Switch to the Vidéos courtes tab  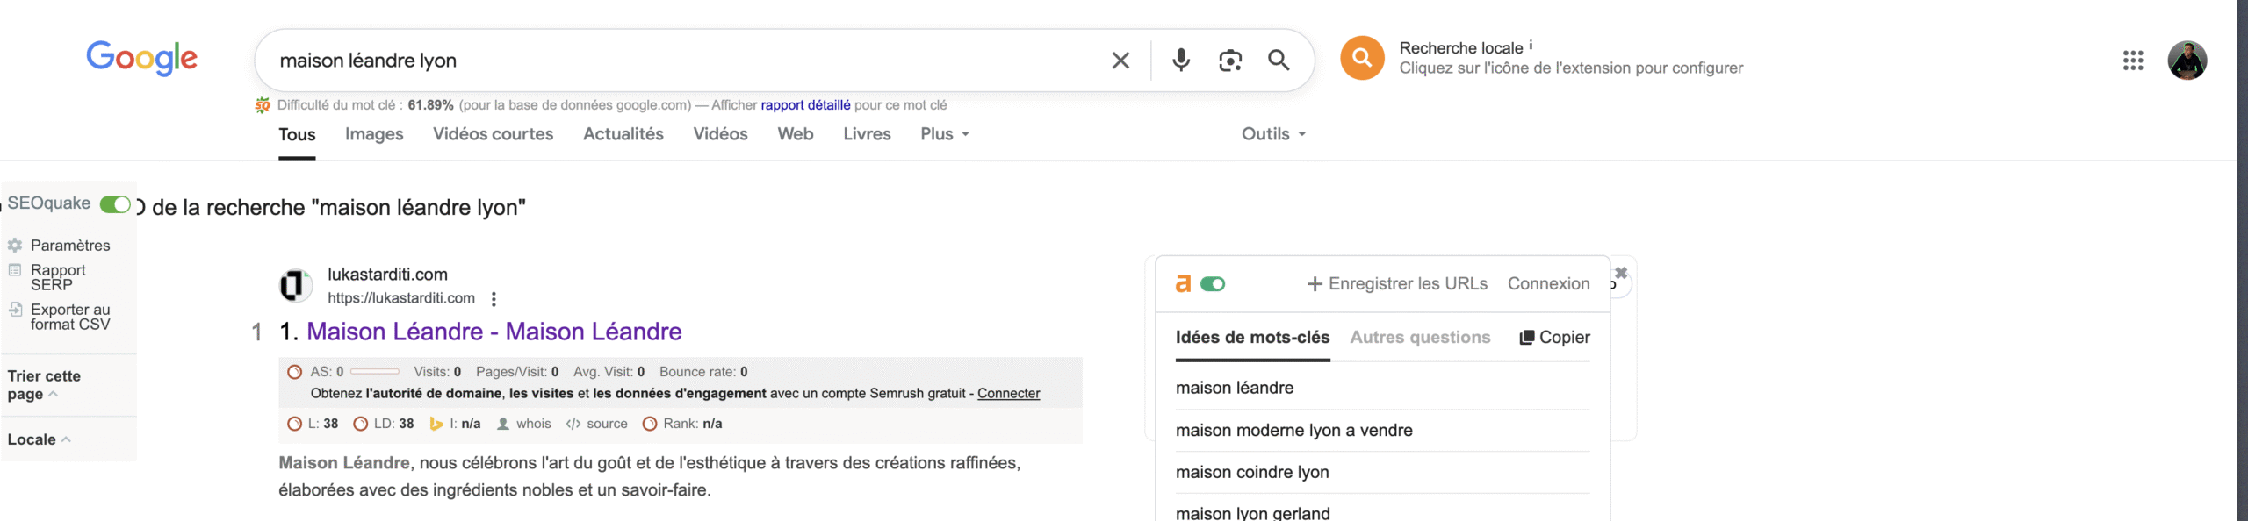coord(493,134)
